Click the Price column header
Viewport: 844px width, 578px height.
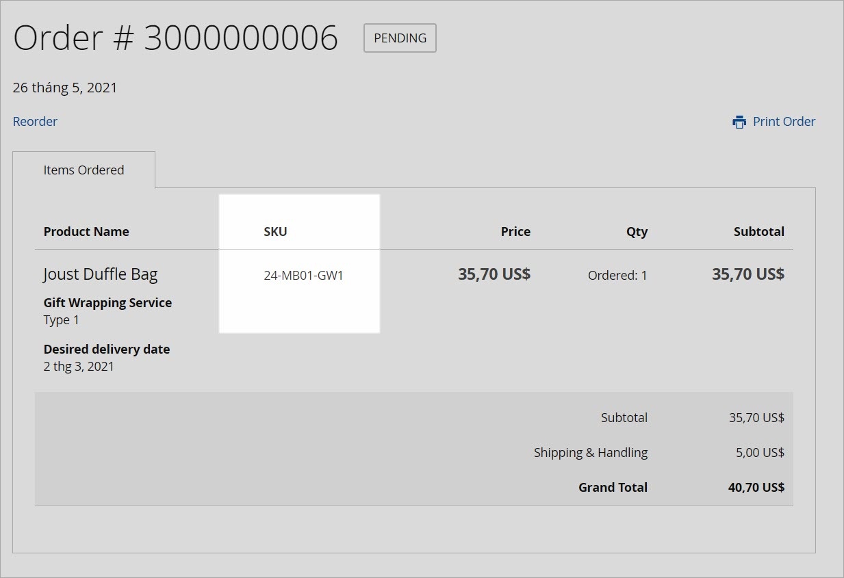tap(515, 231)
